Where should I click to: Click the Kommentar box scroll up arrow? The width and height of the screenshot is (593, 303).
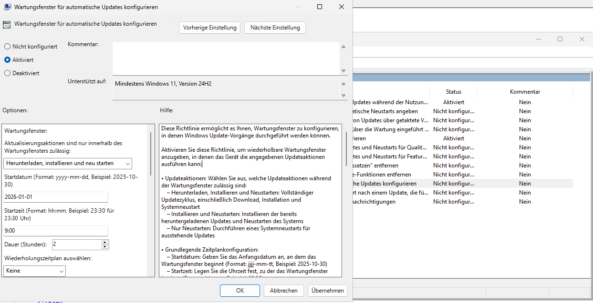[343, 46]
